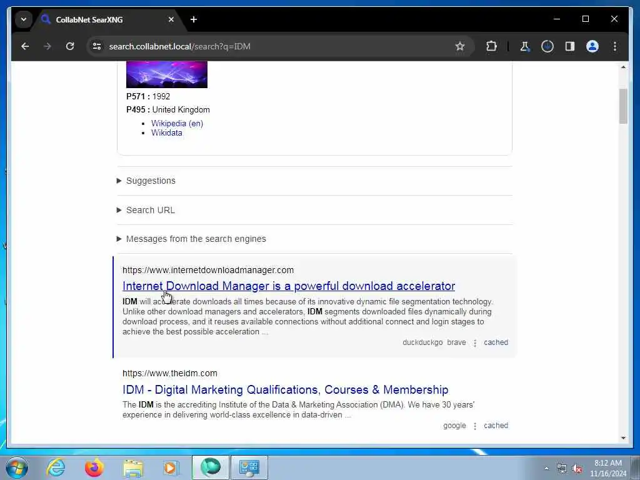
Task: Open the Windows Start menu
Action: coord(17,467)
